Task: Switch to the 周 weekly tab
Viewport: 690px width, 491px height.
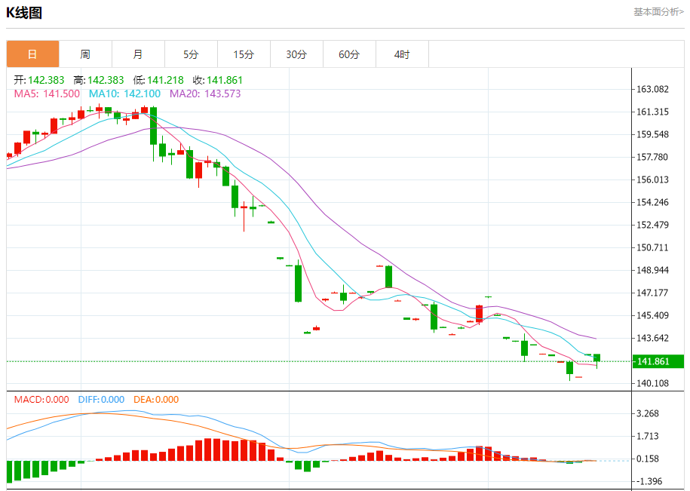Action: tap(85, 54)
